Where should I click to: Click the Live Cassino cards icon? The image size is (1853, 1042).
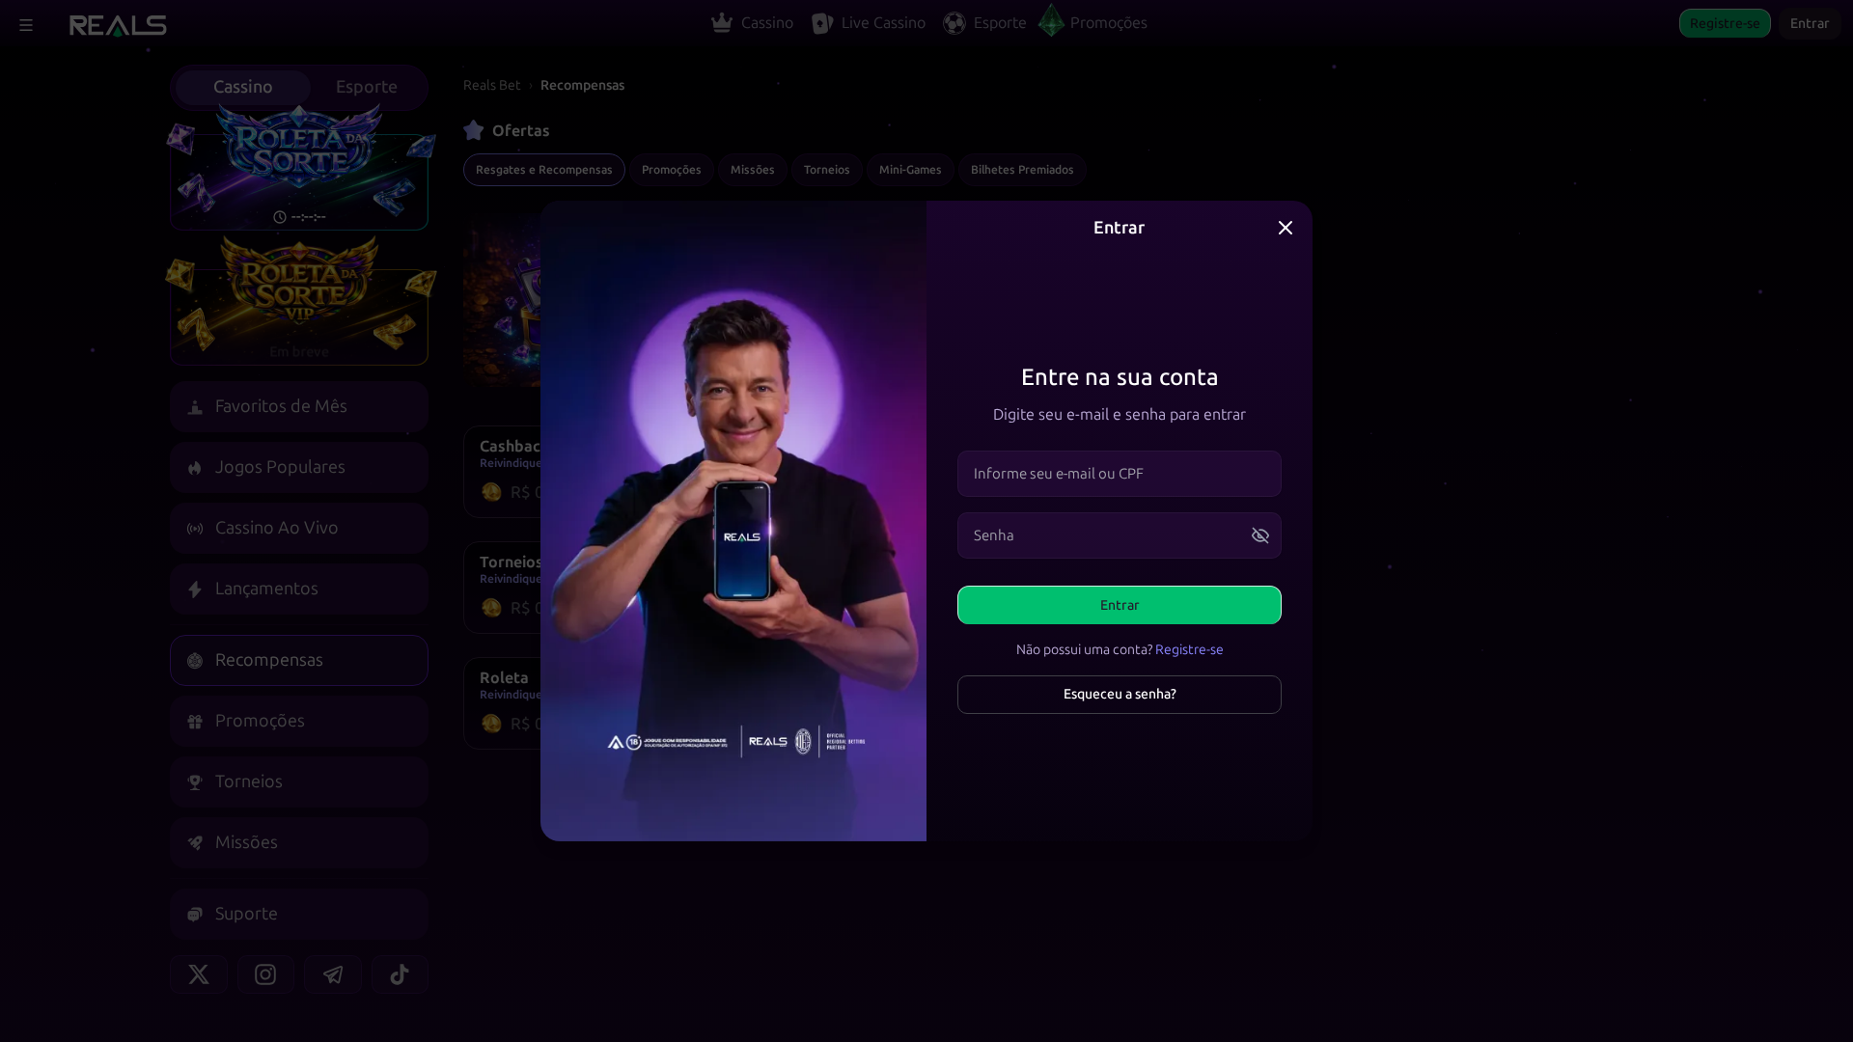[x=822, y=23]
